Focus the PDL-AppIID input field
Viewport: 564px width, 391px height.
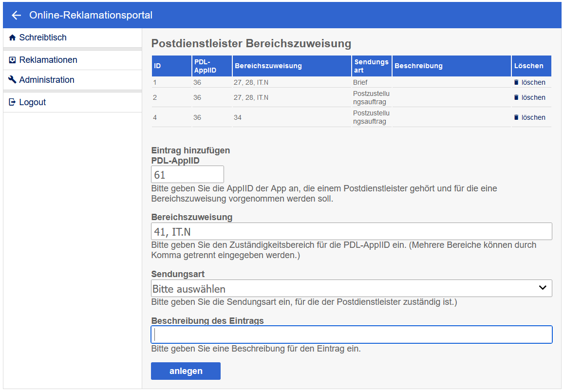(x=188, y=174)
